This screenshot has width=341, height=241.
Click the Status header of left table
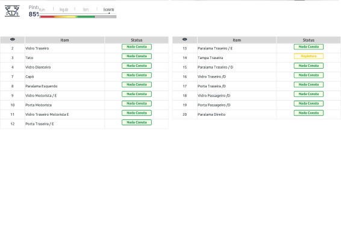[137, 40]
